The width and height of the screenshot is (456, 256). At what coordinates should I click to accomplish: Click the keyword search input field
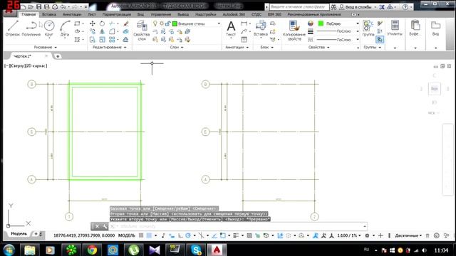pos(299,6)
